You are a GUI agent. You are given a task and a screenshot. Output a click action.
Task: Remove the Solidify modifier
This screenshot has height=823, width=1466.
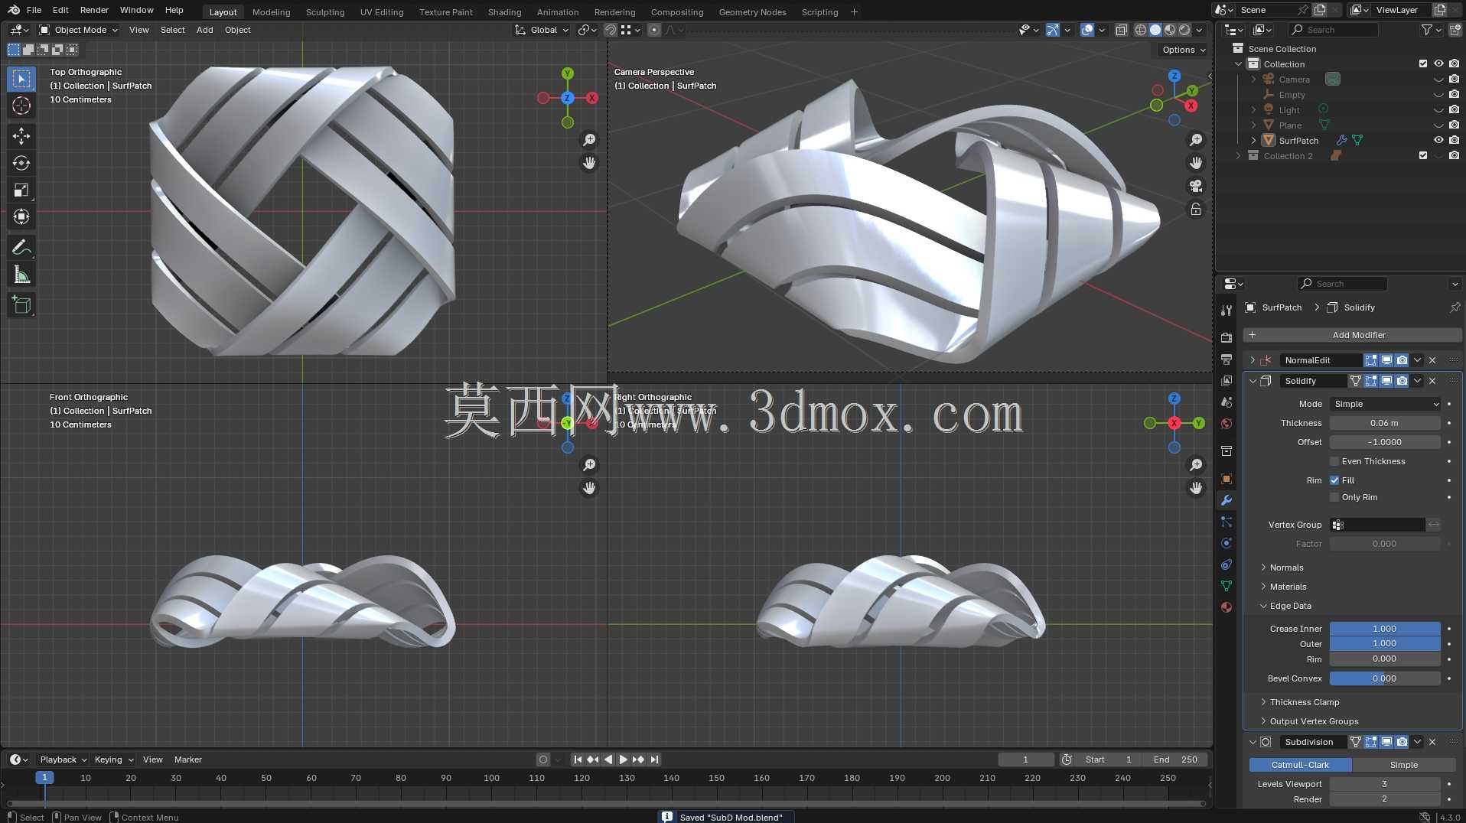[x=1432, y=381]
